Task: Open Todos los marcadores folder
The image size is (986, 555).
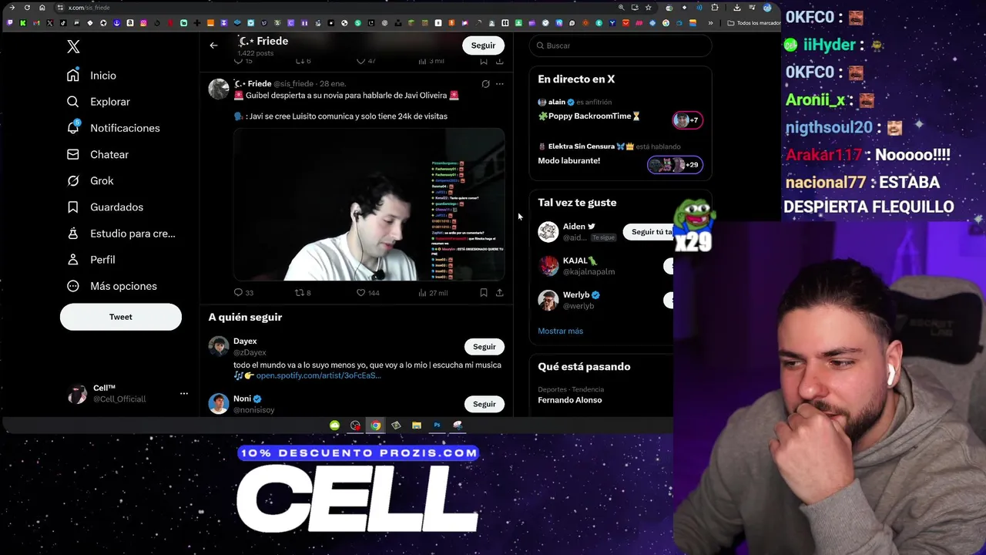Action: point(754,23)
